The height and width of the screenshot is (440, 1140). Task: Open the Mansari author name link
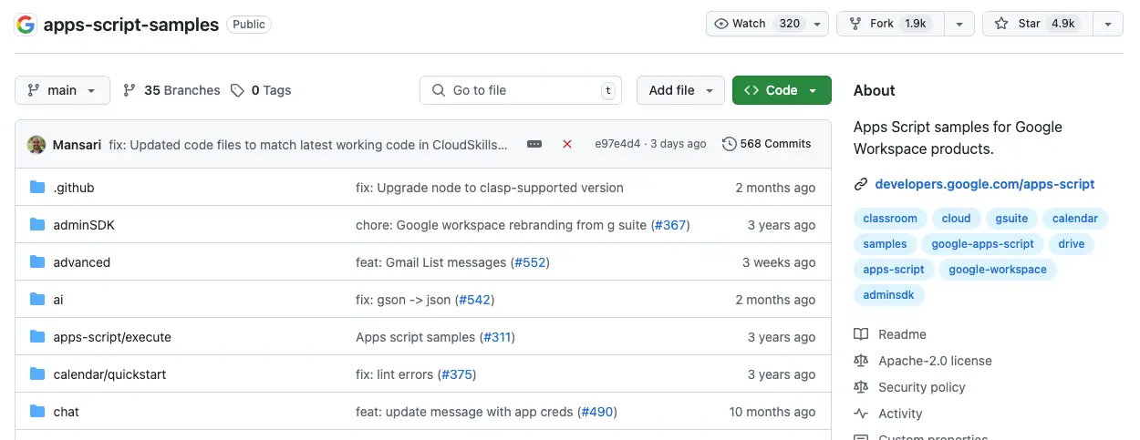pos(78,144)
